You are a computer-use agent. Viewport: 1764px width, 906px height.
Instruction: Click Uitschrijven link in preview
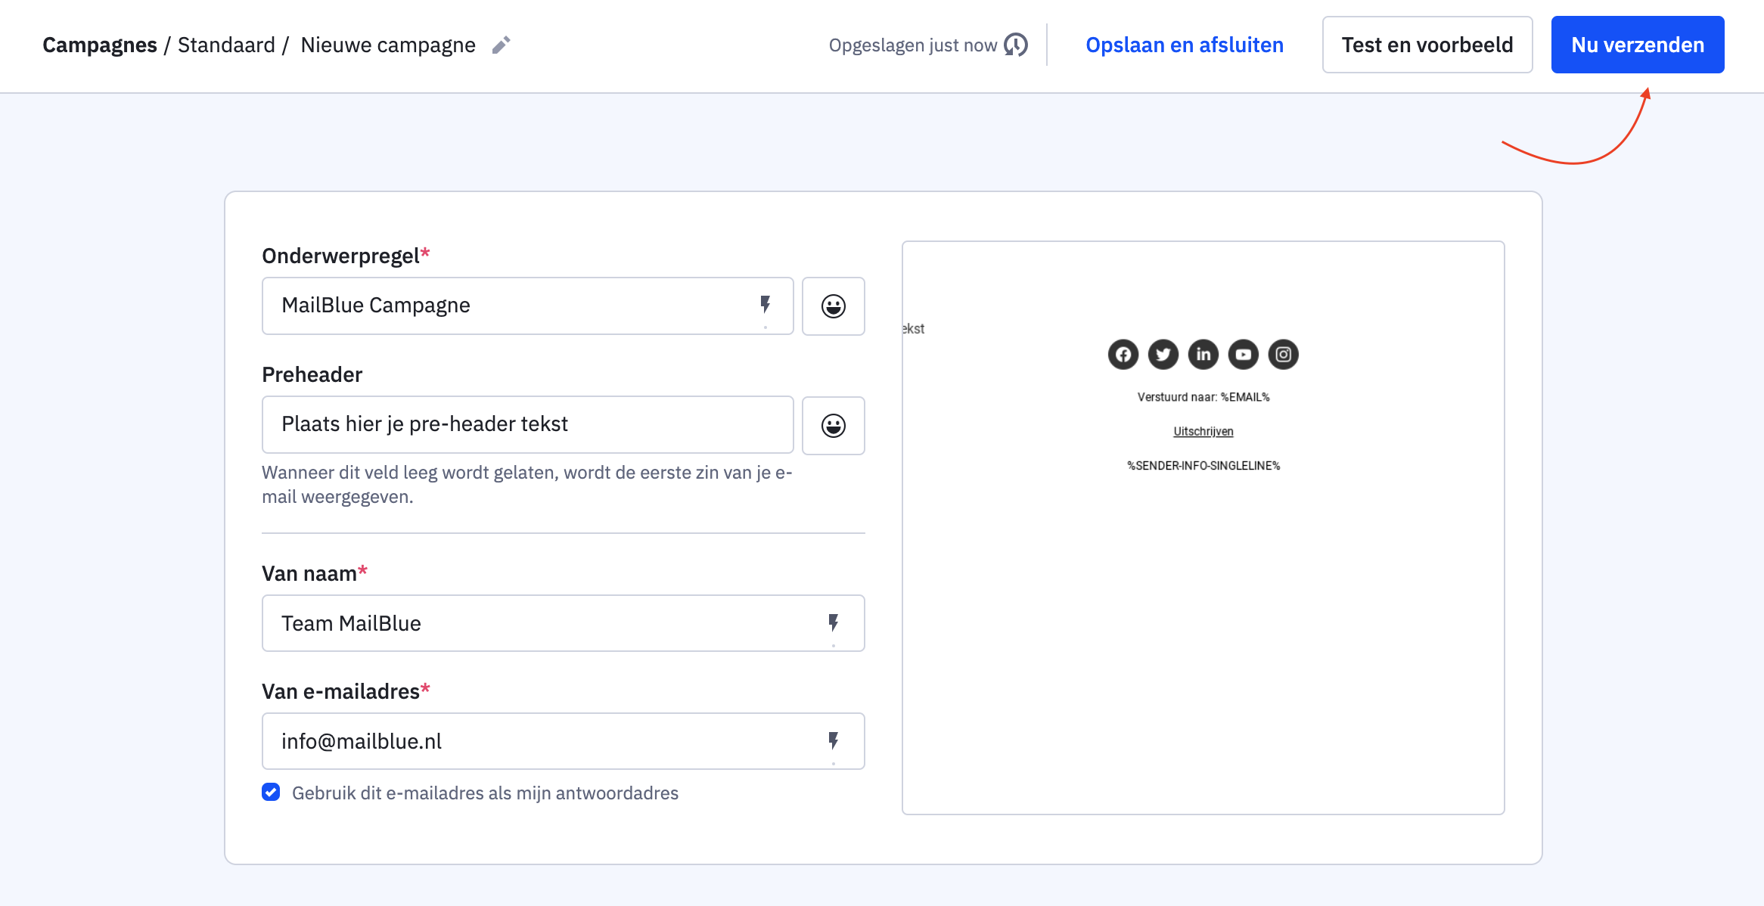tap(1203, 431)
